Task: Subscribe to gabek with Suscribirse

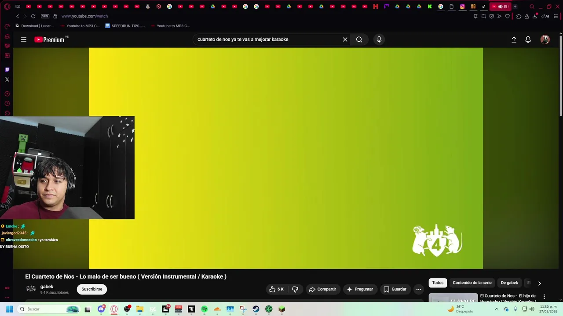Action: 92,289
